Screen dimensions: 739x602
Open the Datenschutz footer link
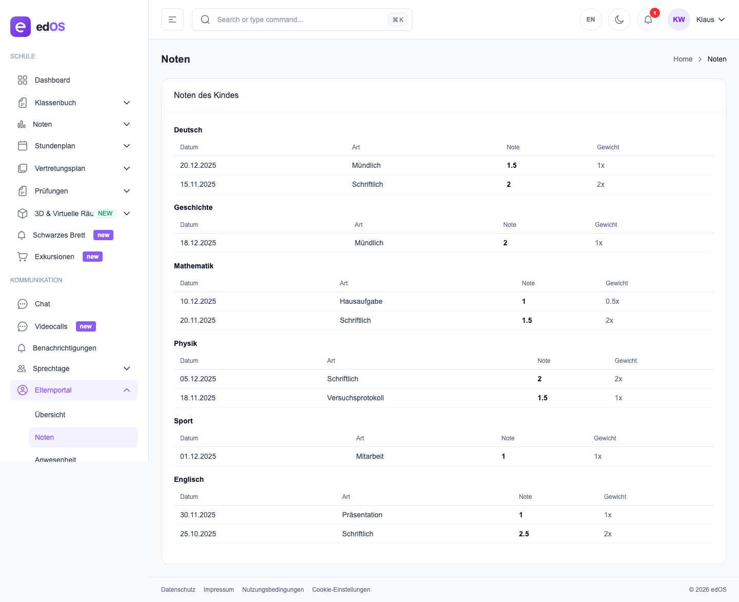coord(178,590)
